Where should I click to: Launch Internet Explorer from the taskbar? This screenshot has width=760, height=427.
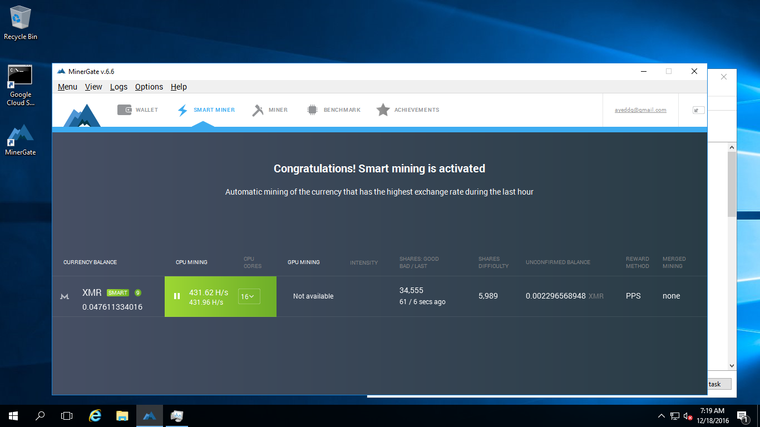(x=96, y=415)
